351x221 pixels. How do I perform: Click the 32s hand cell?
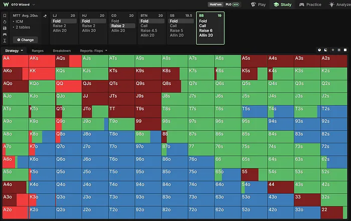[334, 200]
